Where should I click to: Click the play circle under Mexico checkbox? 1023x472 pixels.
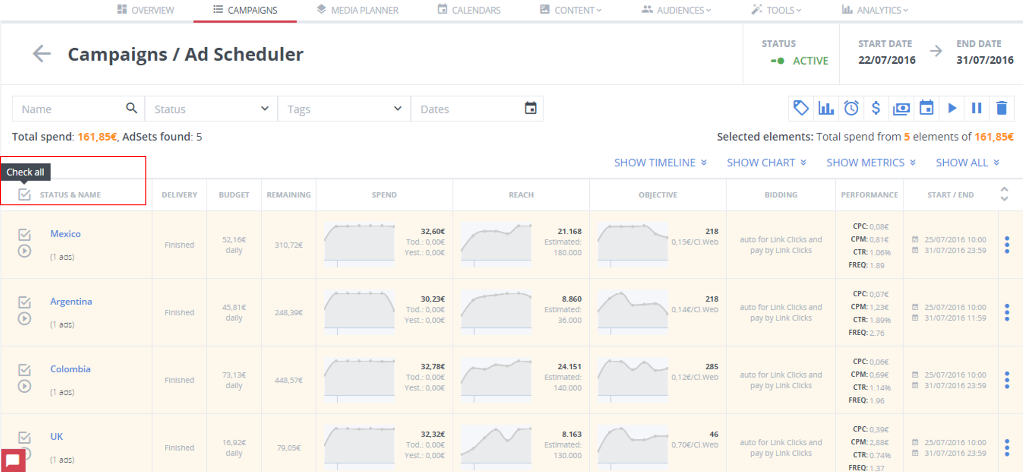click(x=24, y=251)
